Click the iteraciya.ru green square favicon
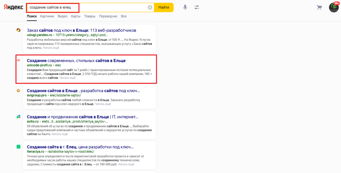 (19, 147)
